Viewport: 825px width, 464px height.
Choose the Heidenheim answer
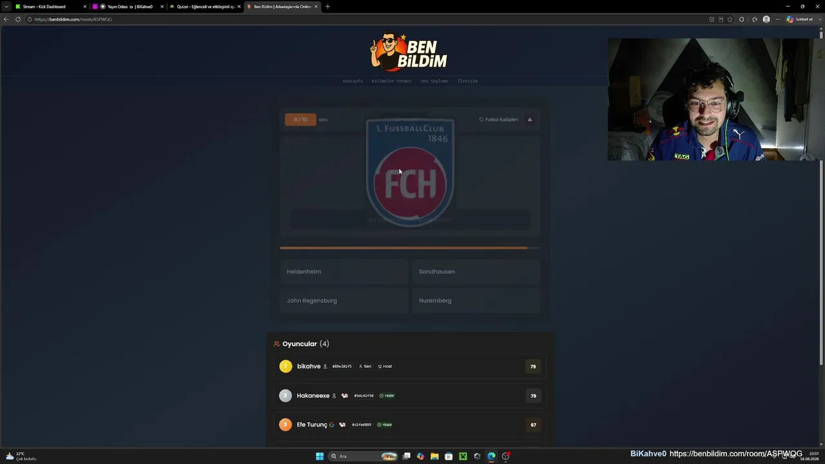[x=344, y=272]
